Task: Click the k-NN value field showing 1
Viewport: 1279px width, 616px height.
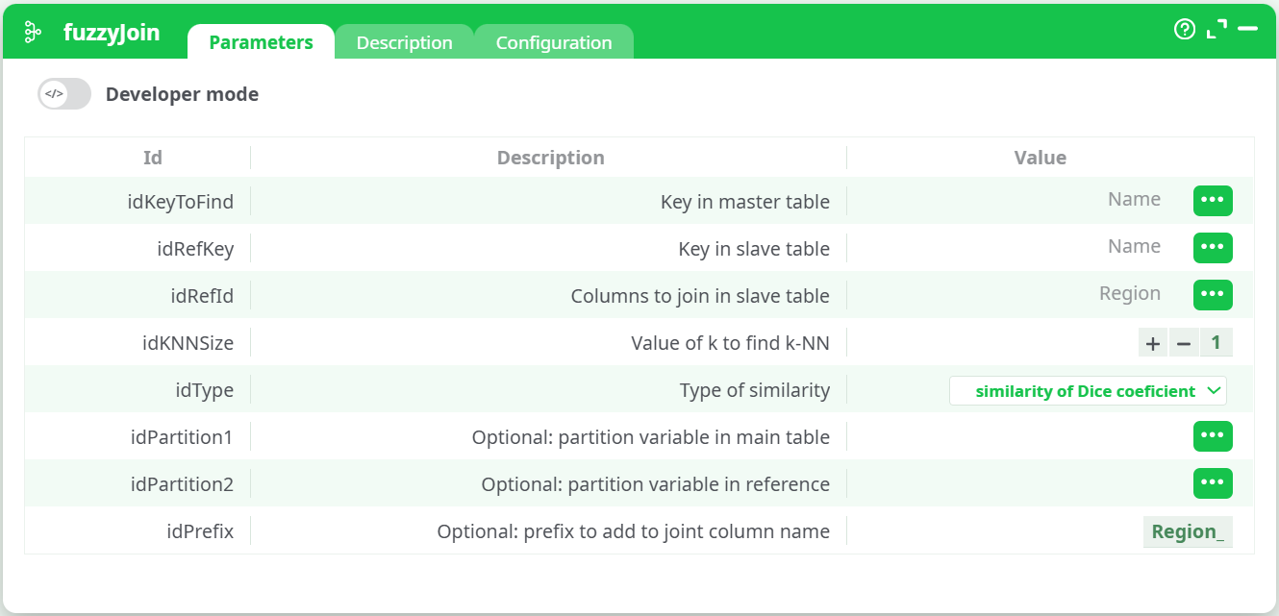Action: [x=1216, y=343]
